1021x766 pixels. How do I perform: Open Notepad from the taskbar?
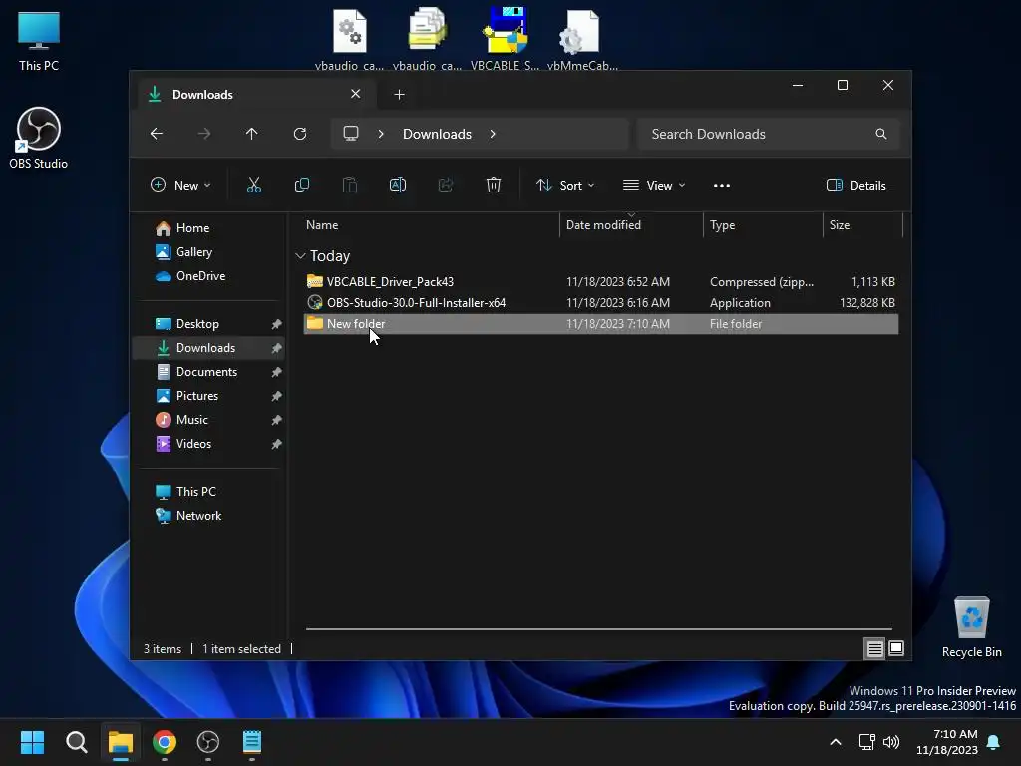pos(252,742)
